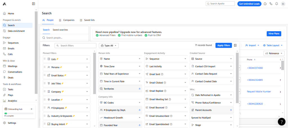Expand the Phone Status/Confidence filter
Viewport: 288px width, 128px height.
click(x=212, y=103)
